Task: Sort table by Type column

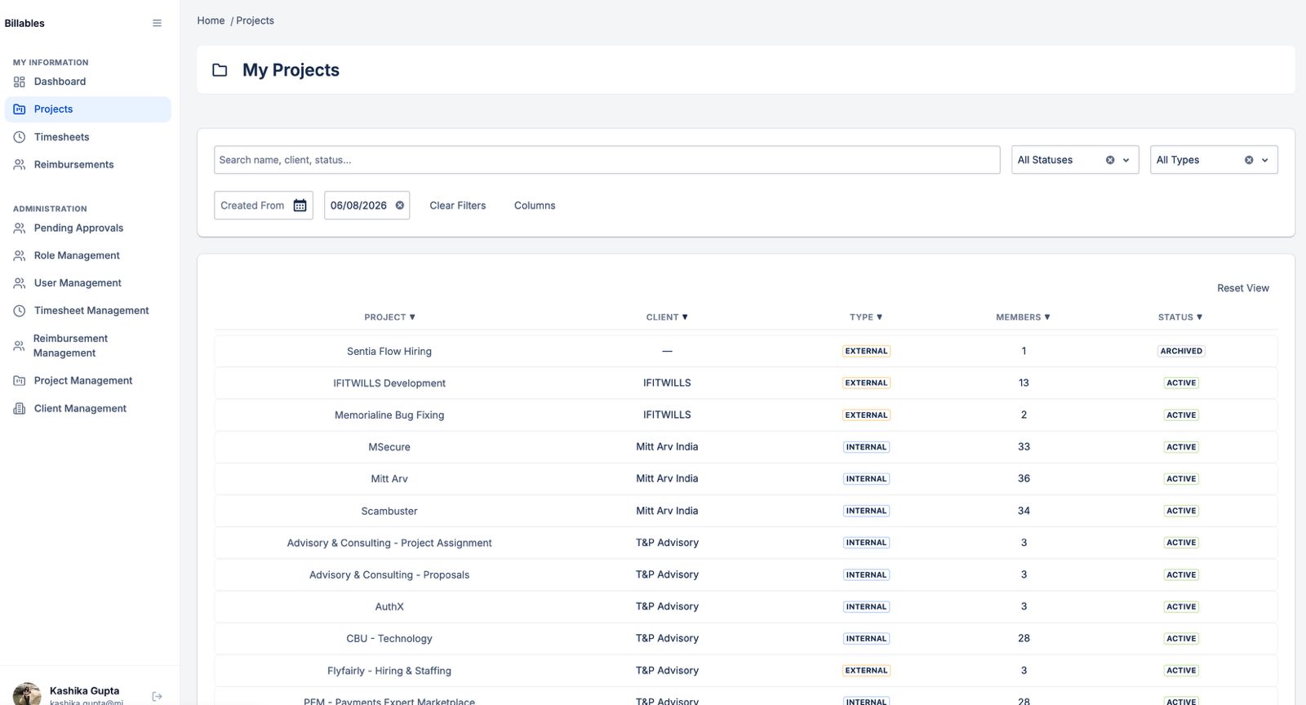Action: click(x=866, y=317)
